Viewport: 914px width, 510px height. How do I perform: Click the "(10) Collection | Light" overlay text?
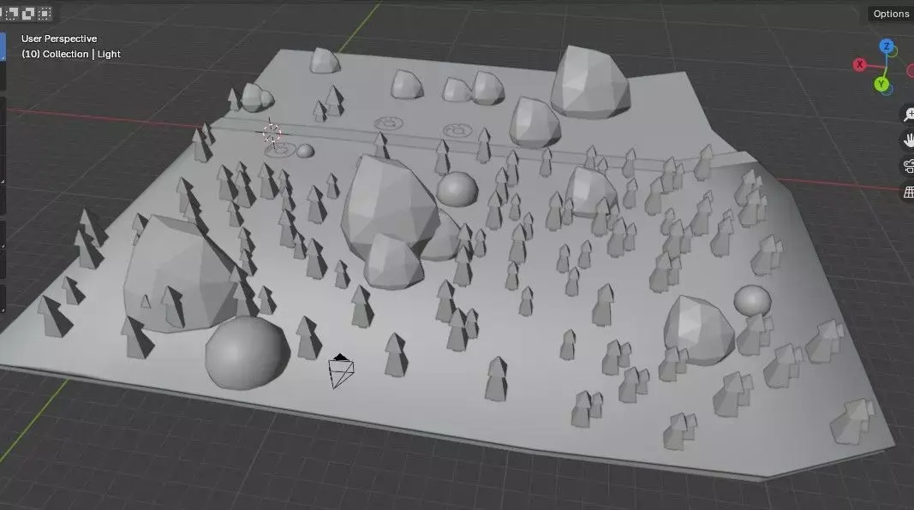point(70,54)
